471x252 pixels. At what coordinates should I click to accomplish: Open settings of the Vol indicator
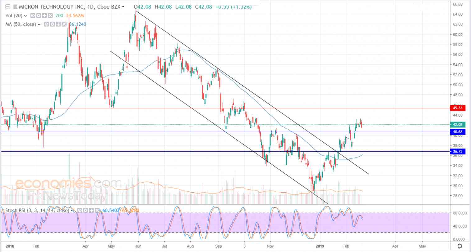click(x=39, y=16)
